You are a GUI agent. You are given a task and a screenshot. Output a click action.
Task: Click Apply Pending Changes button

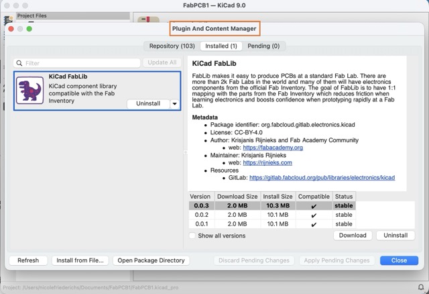click(336, 260)
